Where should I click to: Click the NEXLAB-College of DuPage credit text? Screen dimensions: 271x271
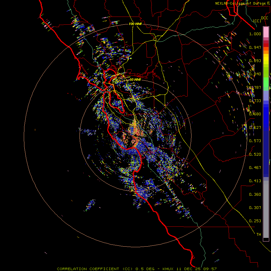pos(242,3)
